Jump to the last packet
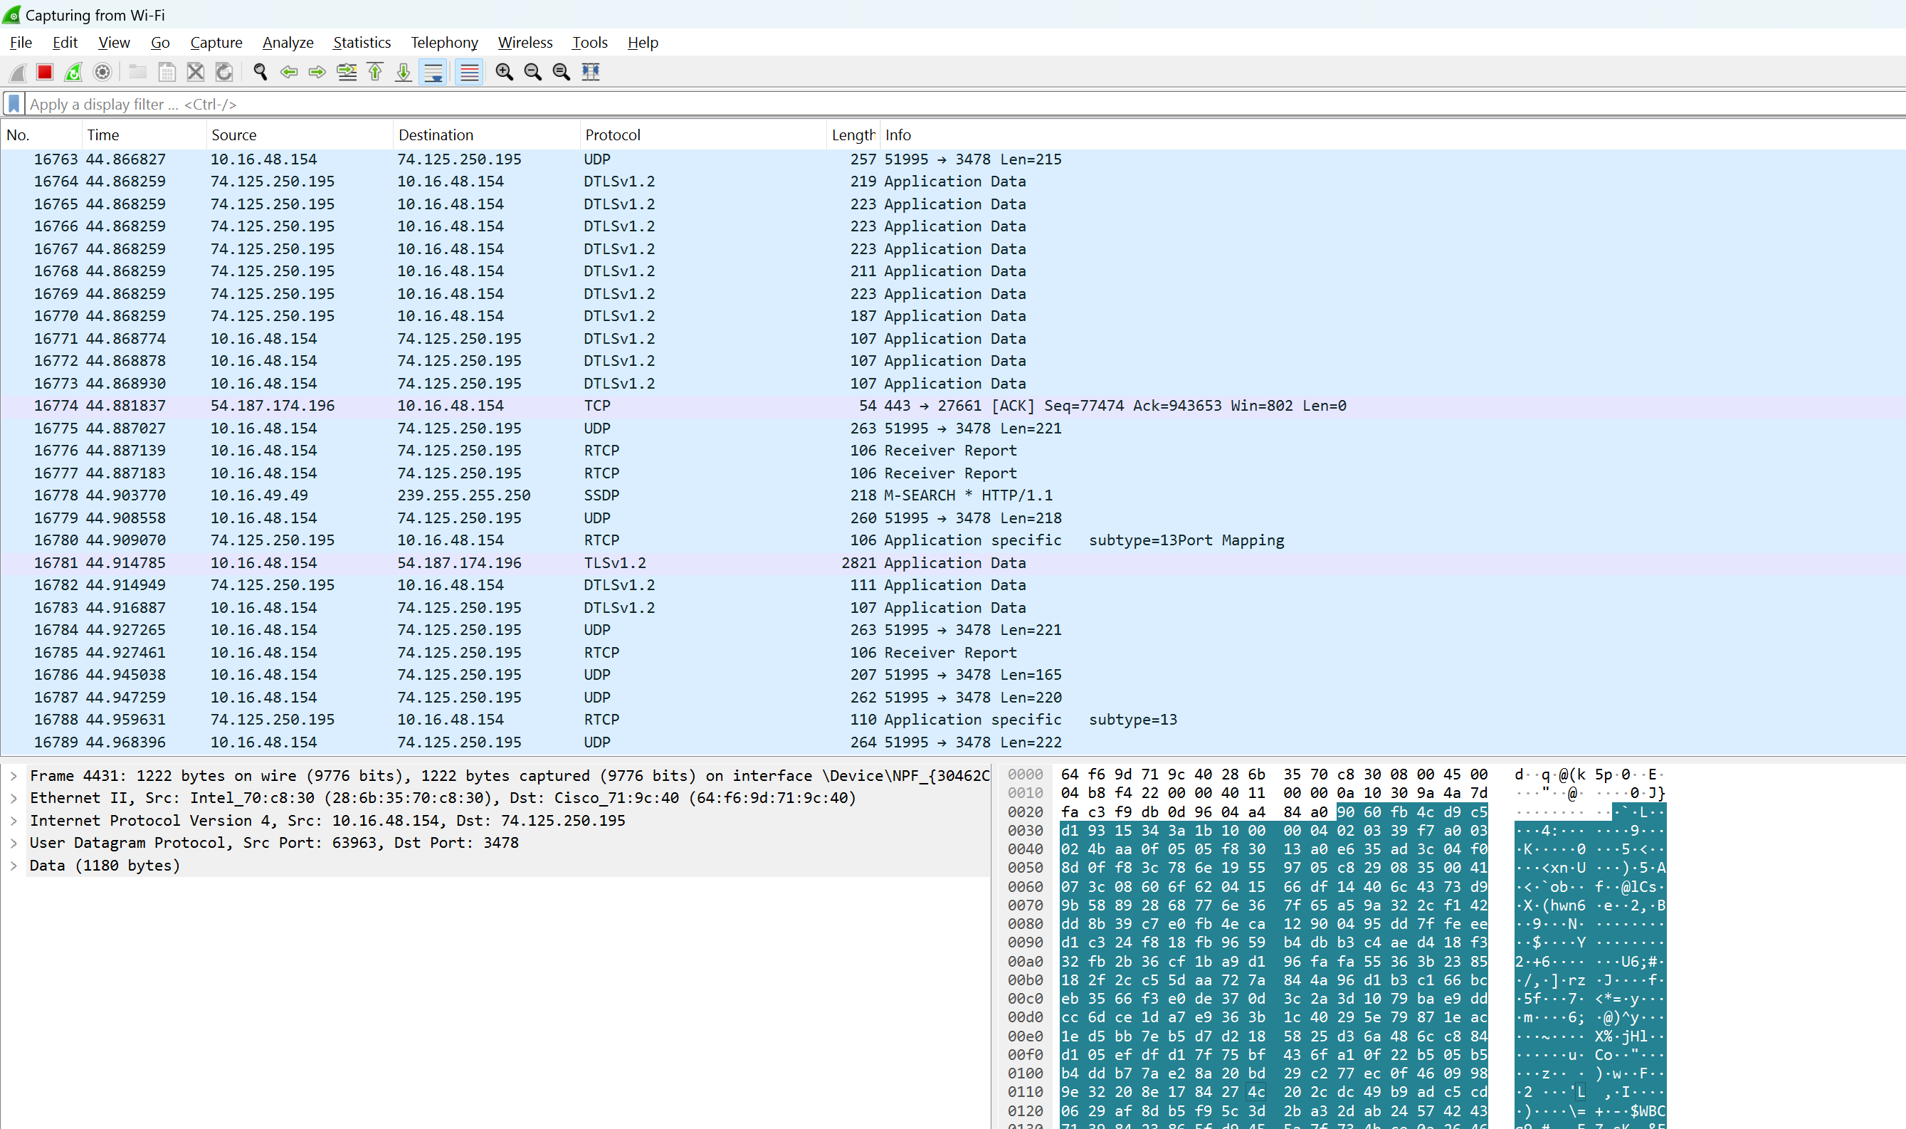 [x=404, y=73]
